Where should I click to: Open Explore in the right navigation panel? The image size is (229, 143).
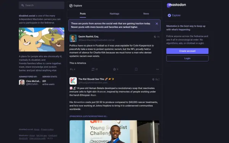(174, 15)
